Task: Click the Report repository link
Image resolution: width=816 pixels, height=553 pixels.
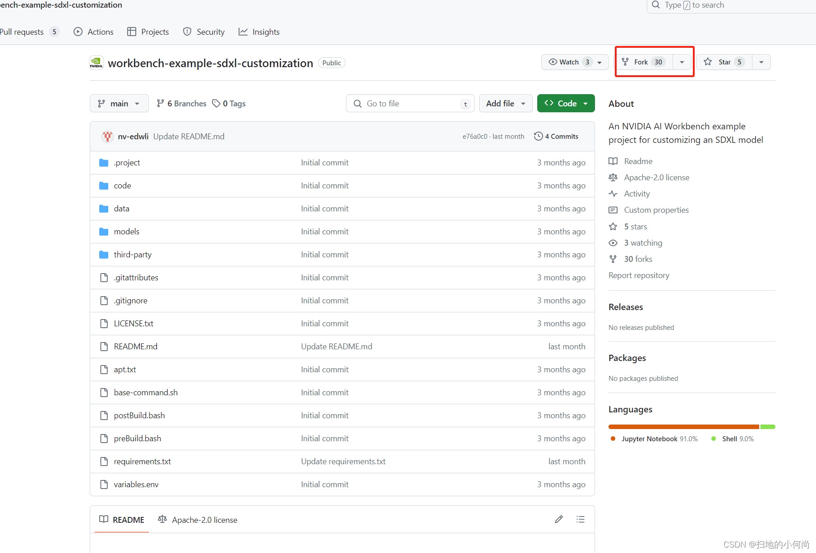Action: point(639,275)
